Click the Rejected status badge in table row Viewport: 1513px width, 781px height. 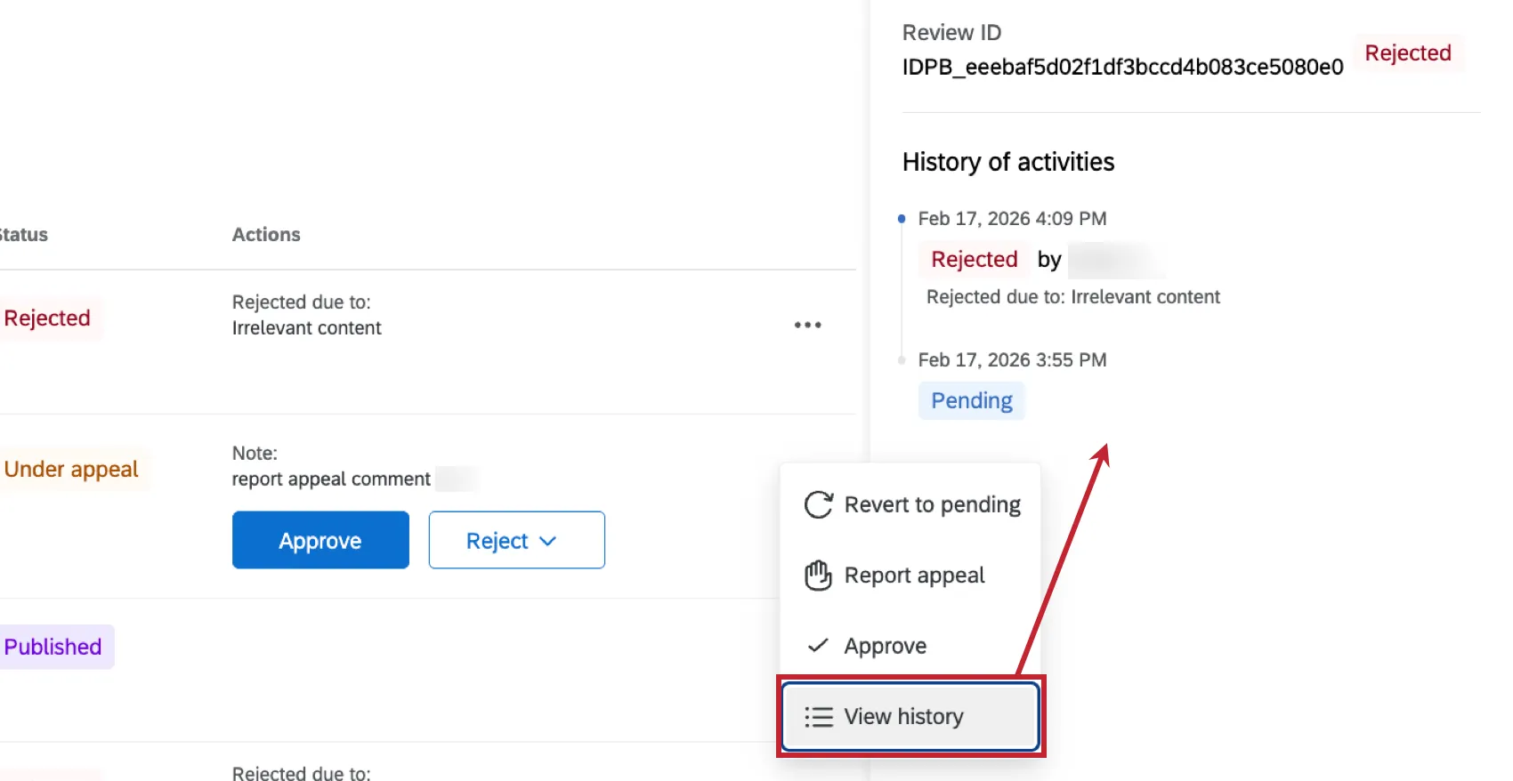(x=47, y=318)
